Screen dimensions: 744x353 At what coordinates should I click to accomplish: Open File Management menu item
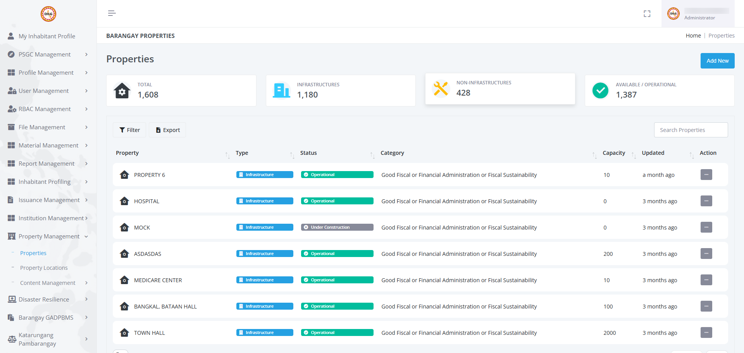[x=42, y=127]
